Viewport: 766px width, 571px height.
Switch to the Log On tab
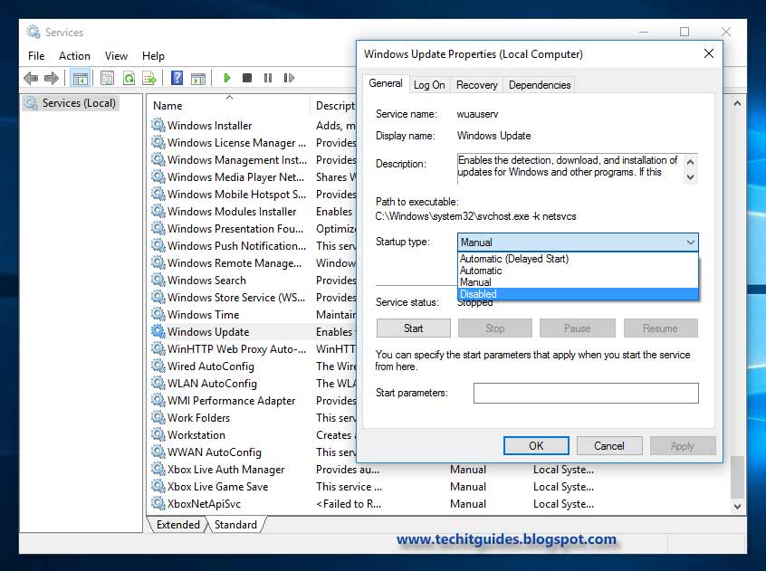[x=428, y=84]
